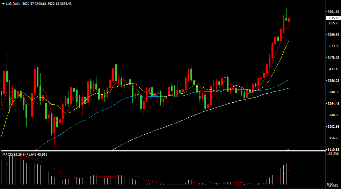Viewport: 341px width, 189px height.
Task: Click the 3202.65 price axis label
Action: coord(333,127)
